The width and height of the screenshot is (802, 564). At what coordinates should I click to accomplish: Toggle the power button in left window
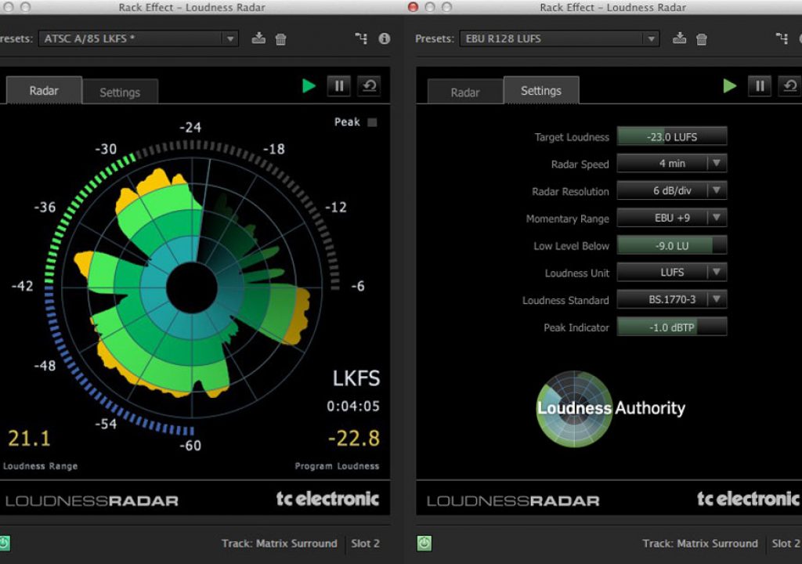5,543
